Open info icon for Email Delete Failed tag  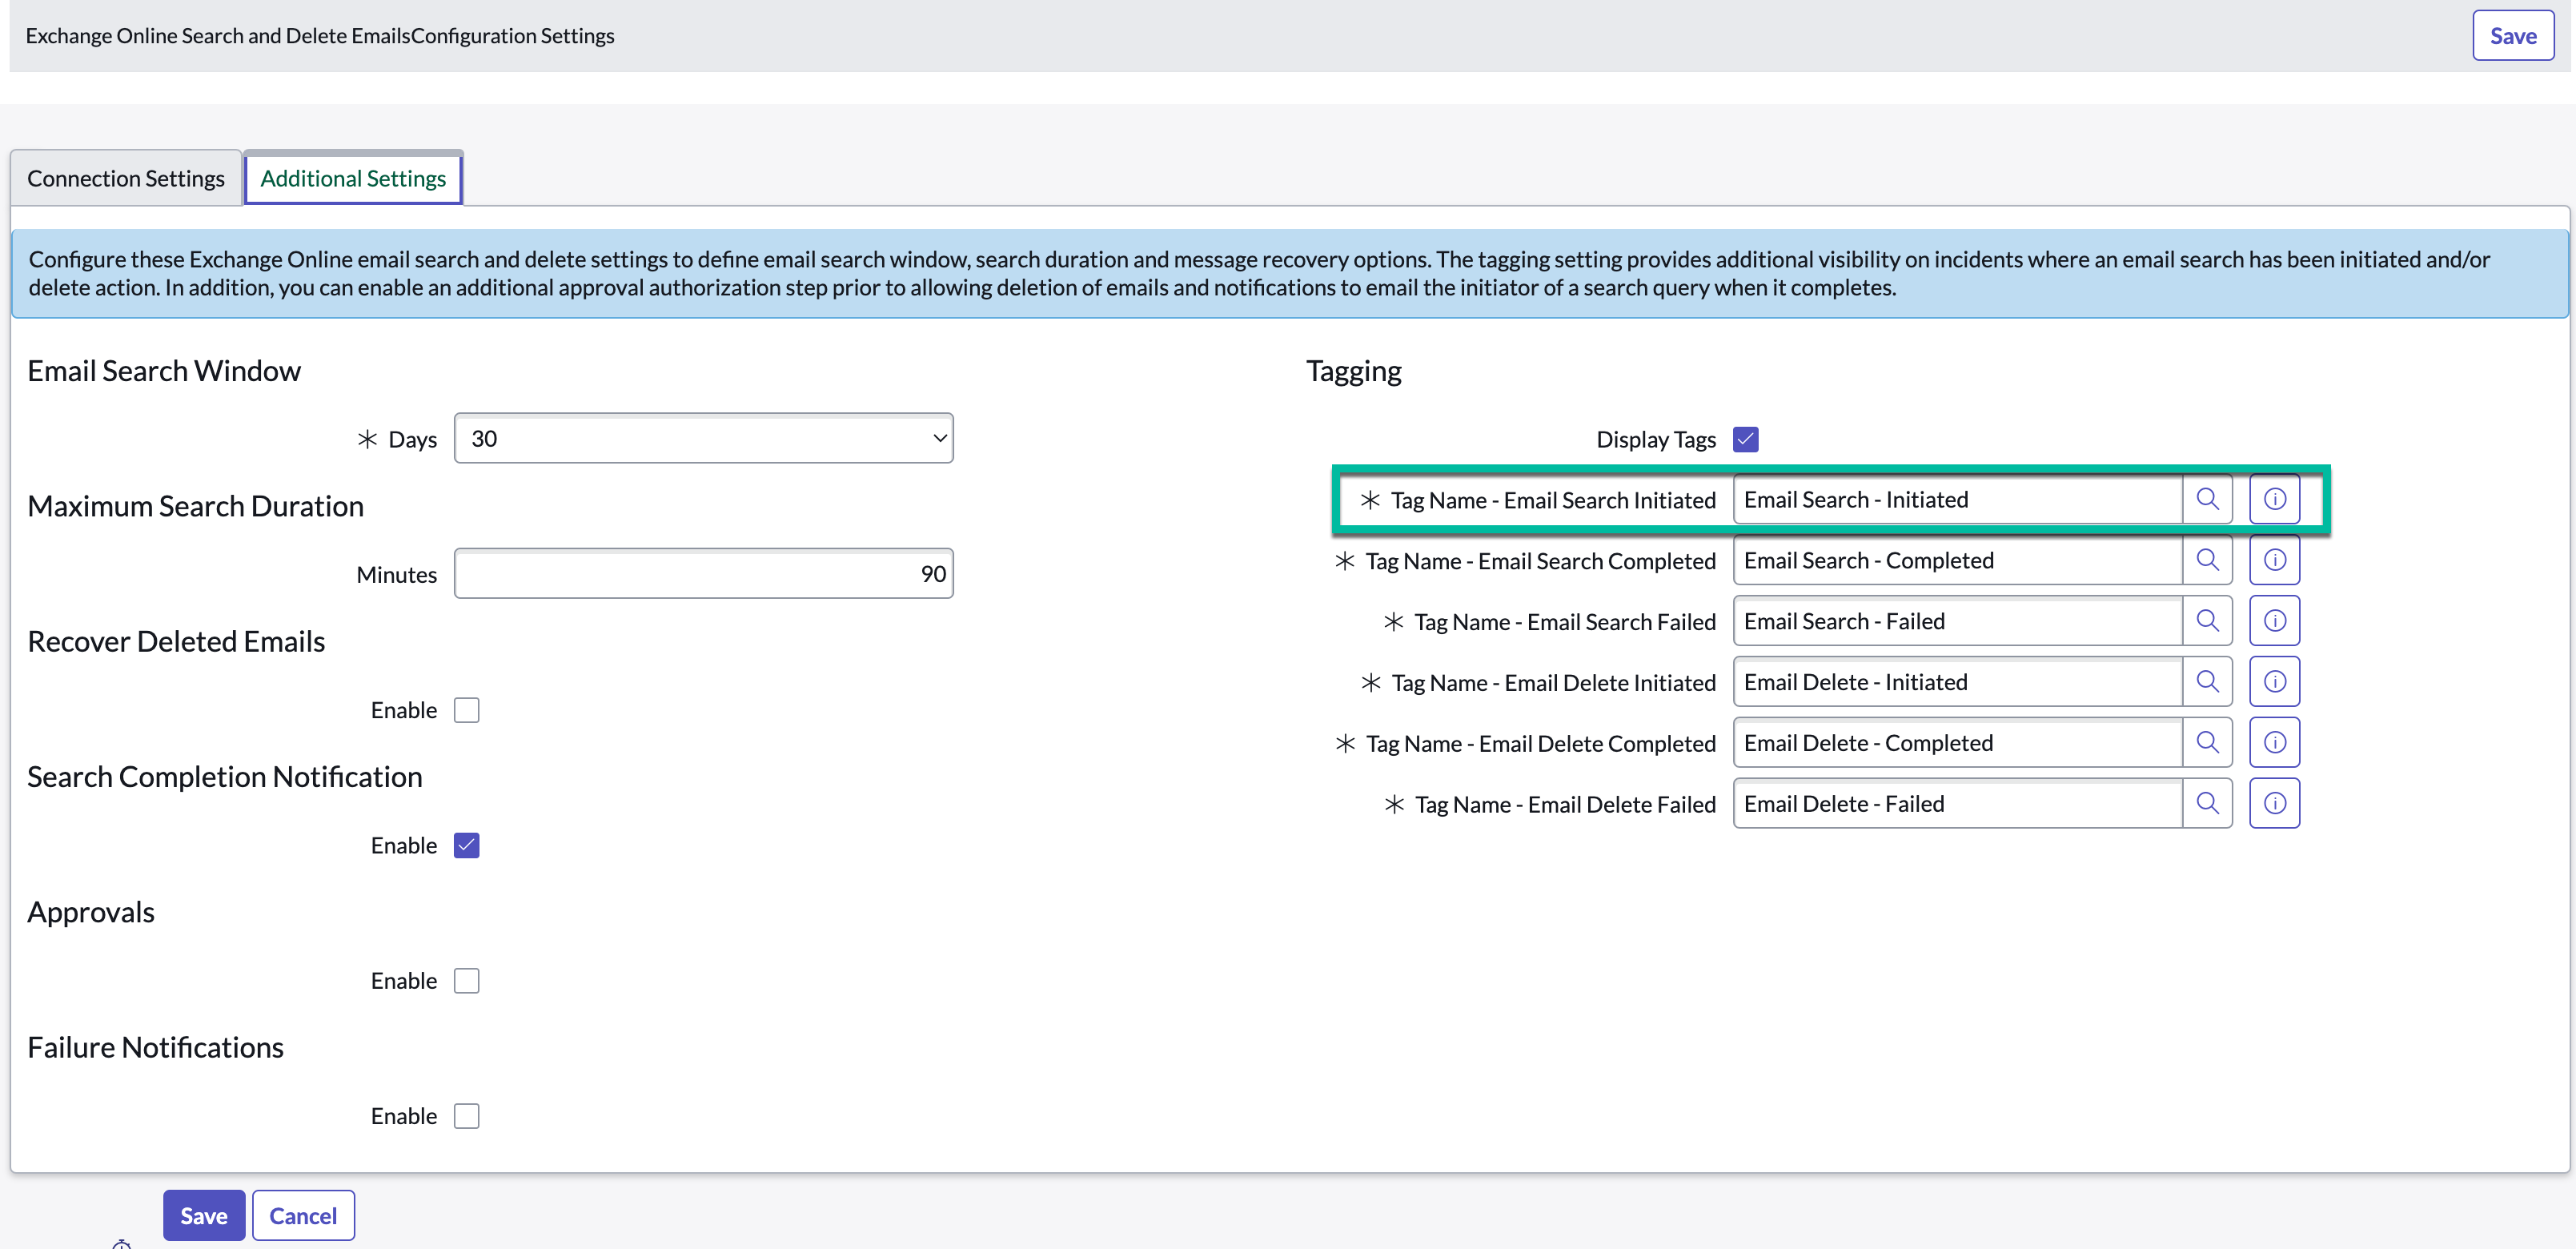pyautogui.click(x=2274, y=804)
